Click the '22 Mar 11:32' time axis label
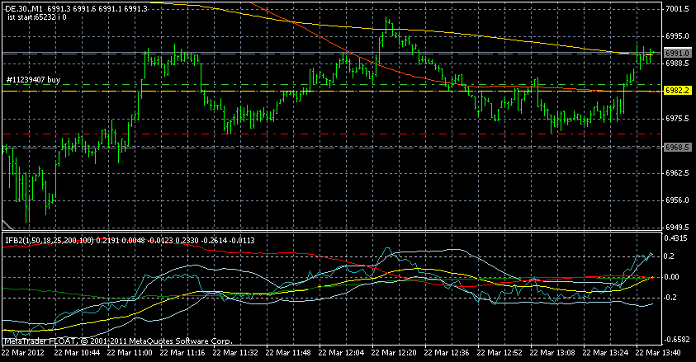696x362 pixels. click(235, 353)
